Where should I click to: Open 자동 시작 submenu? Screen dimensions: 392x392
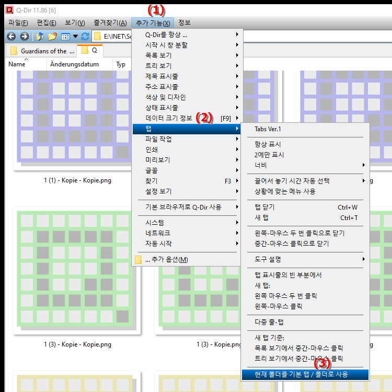(x=186, y=244)
